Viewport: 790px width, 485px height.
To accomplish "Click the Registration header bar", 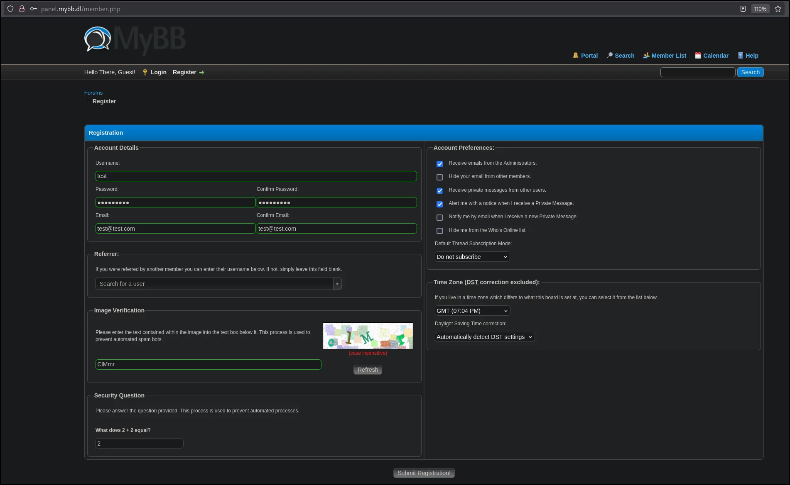I will click(x=424, y=133).
